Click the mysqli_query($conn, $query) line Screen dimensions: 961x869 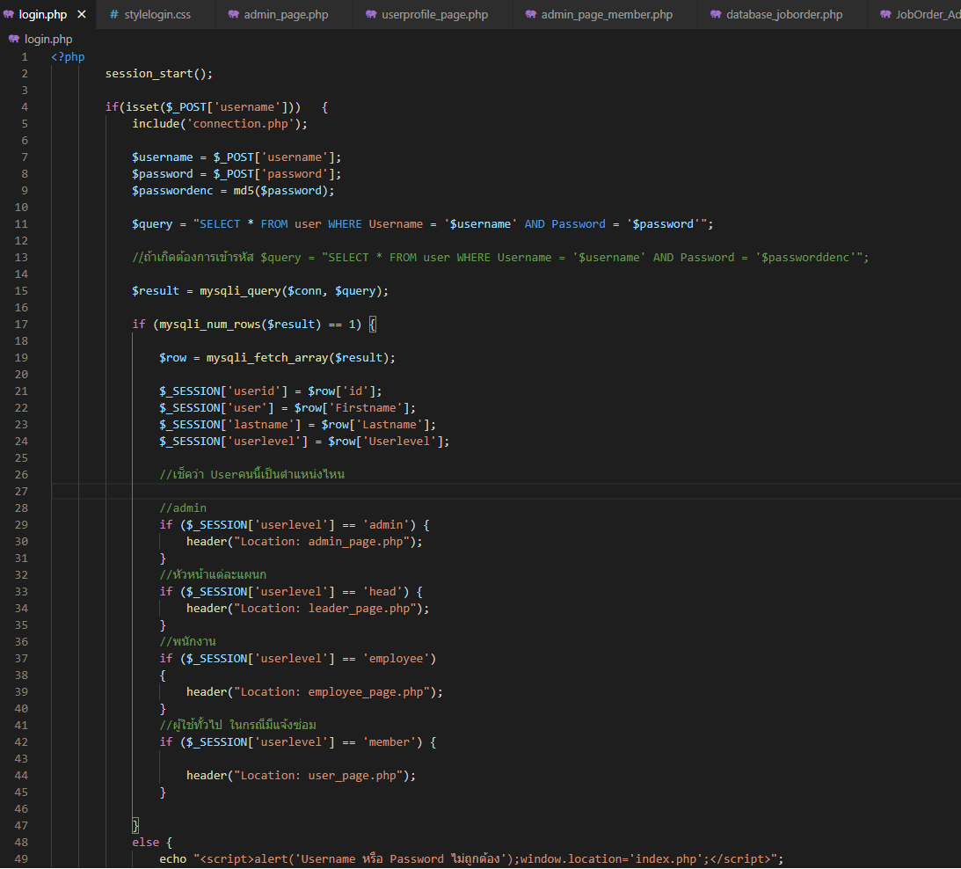coord(260,291)
